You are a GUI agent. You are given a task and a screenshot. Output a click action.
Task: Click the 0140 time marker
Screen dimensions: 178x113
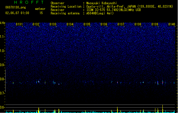click(x=172, y=24)
